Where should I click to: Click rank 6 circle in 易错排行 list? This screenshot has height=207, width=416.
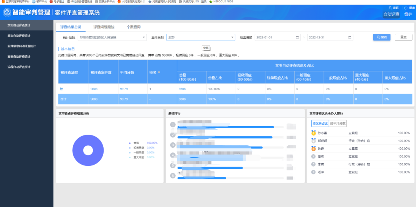(173, 175)
